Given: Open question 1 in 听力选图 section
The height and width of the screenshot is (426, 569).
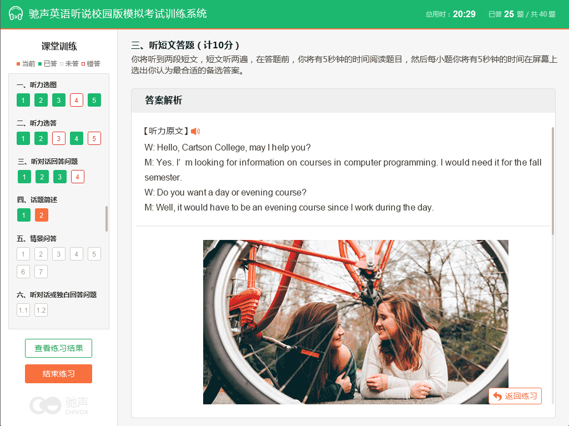Looking at the screenshot, I should [23, 100].
